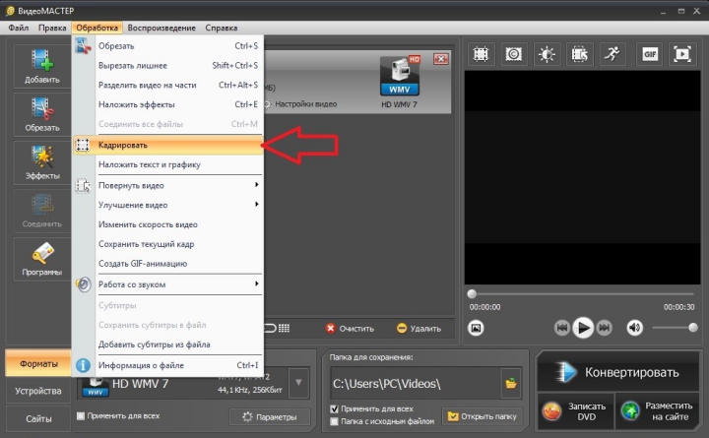Open the Эффекты tool in sidebar
This screenshot has width=709, height=438.
[x=41, y=161]
